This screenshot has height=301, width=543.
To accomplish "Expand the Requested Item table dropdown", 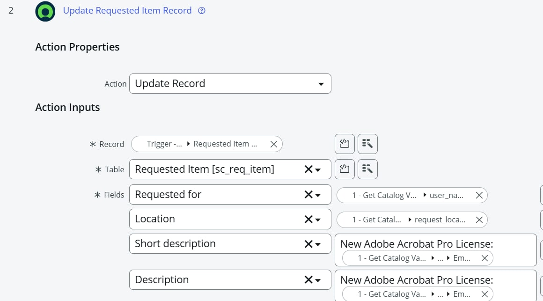I will 318,169.
